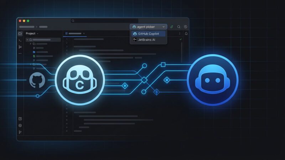Select the green file in project tree
Viewport: 285px width, 160px height.
34,56
